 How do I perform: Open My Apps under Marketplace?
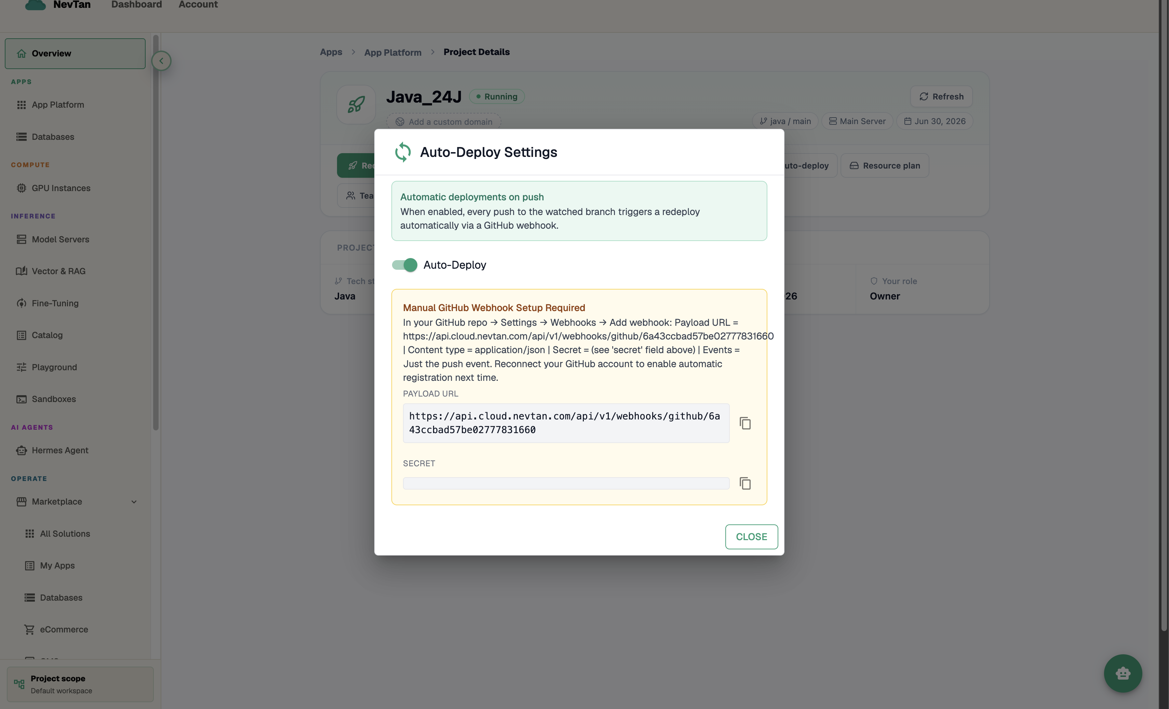click(x=75, y=566)
